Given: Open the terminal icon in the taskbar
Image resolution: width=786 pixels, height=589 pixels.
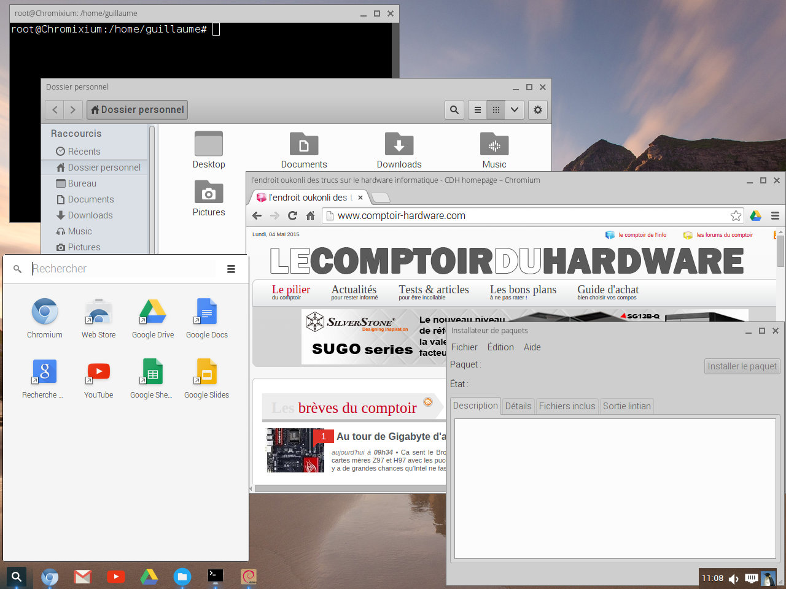Looking at the screenshot, I should click(215, 576).
